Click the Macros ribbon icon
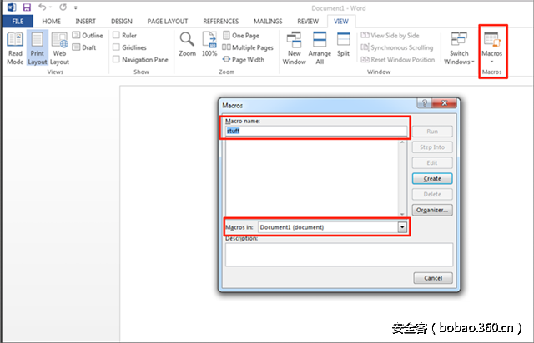The width and height of the screenshot is (534, 343). pyautogui.click(x=491, y=39)
